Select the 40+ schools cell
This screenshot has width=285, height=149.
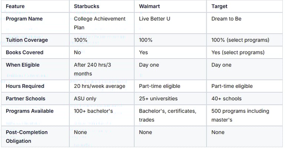(x=226, y=99)
